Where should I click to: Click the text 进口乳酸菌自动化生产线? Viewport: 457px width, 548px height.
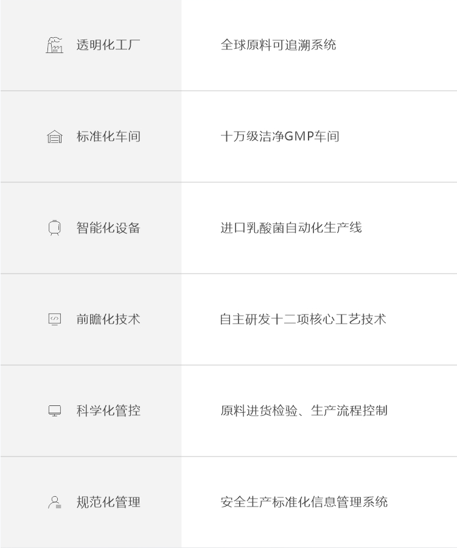click(291, 228)
